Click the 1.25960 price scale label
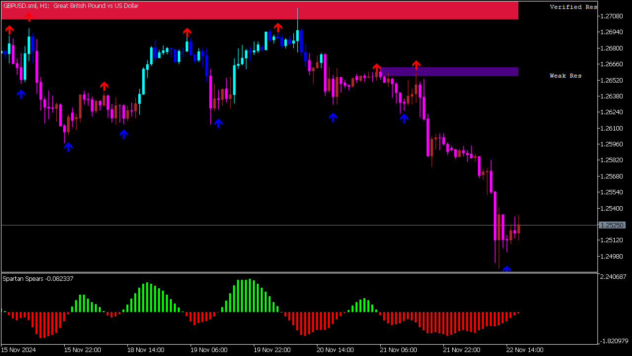The width and height of the screenshot is (632, 356). 611,144
